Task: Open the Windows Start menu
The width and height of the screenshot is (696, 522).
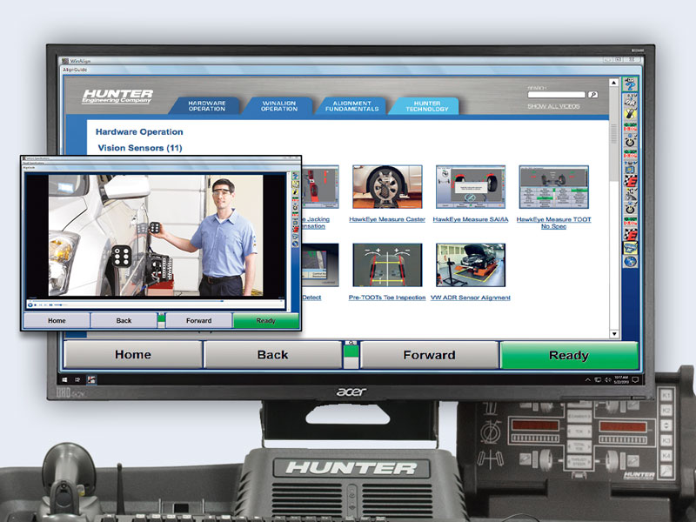Action: [64, 379]
